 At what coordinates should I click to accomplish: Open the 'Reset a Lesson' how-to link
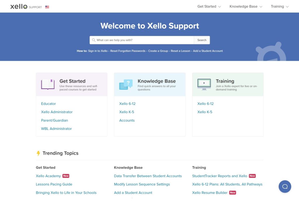click(180, 51)
